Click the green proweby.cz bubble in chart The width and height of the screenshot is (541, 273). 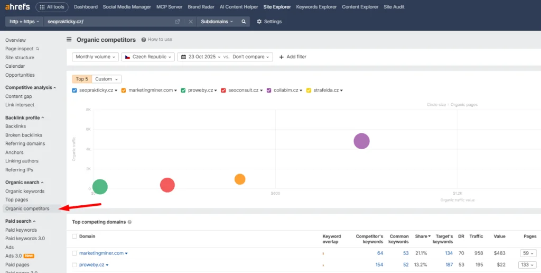[x=100, y=187]
